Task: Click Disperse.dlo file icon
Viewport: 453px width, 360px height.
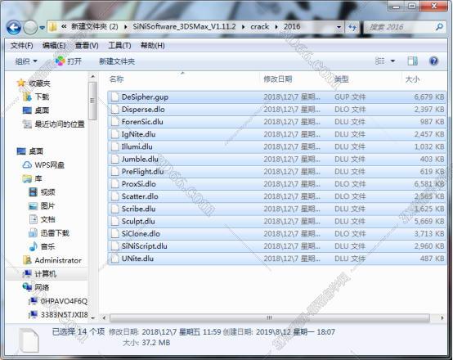Action: pos(115,110)
